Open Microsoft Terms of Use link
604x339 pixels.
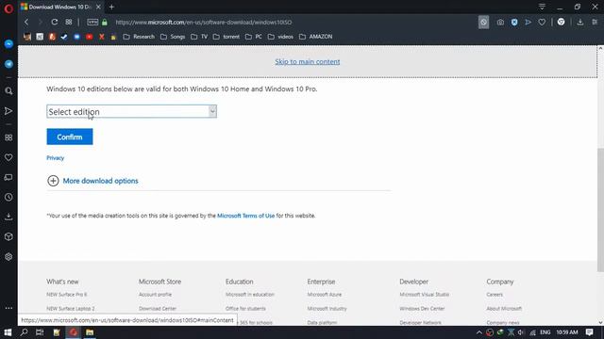(x=245, y=216)
